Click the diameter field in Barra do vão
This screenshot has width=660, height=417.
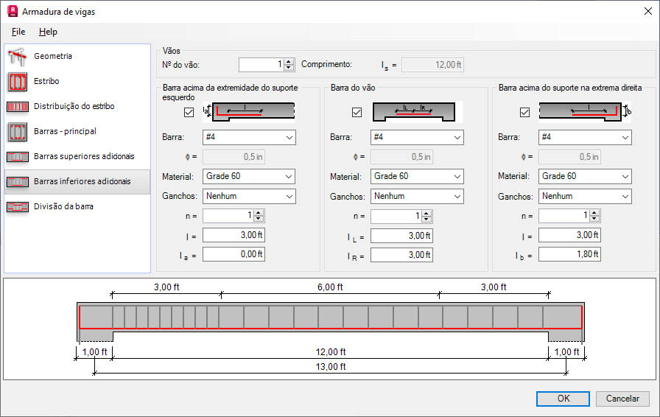click(401, 157)
